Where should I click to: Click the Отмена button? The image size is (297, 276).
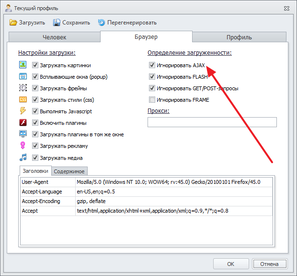pos(270,264)
